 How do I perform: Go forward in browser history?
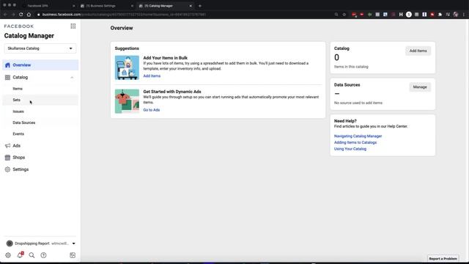pyautogui.click(x=13, y=15)
